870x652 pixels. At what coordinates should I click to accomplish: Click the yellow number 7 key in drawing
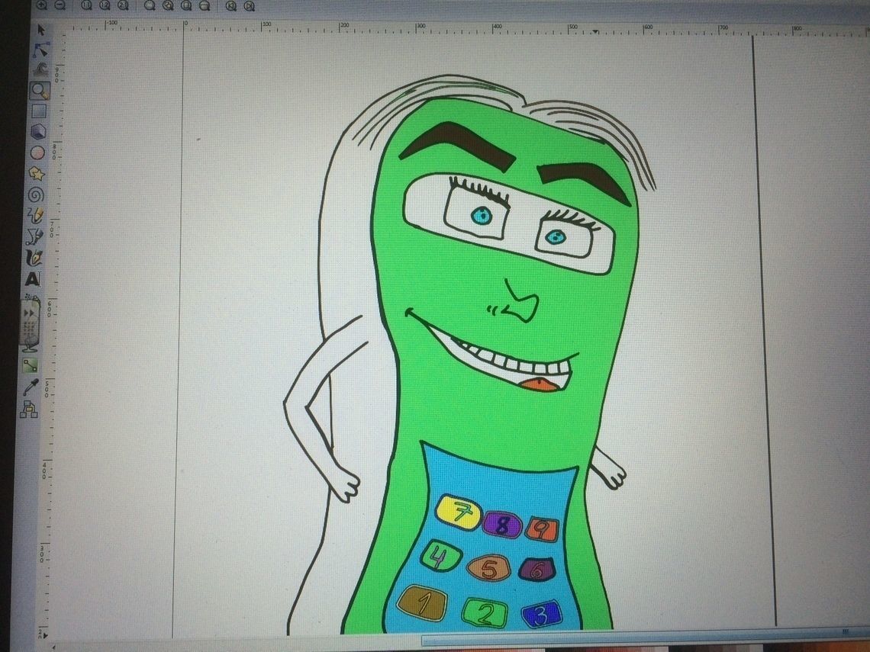pos(459,512)
